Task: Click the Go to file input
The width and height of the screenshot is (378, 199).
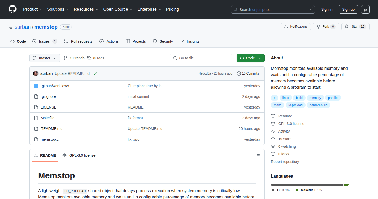Action: 201,58
